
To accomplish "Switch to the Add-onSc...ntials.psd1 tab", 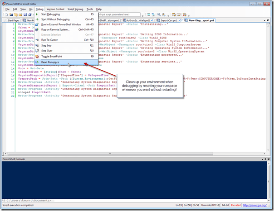I will pyautogui.click(x=138, y=20).
